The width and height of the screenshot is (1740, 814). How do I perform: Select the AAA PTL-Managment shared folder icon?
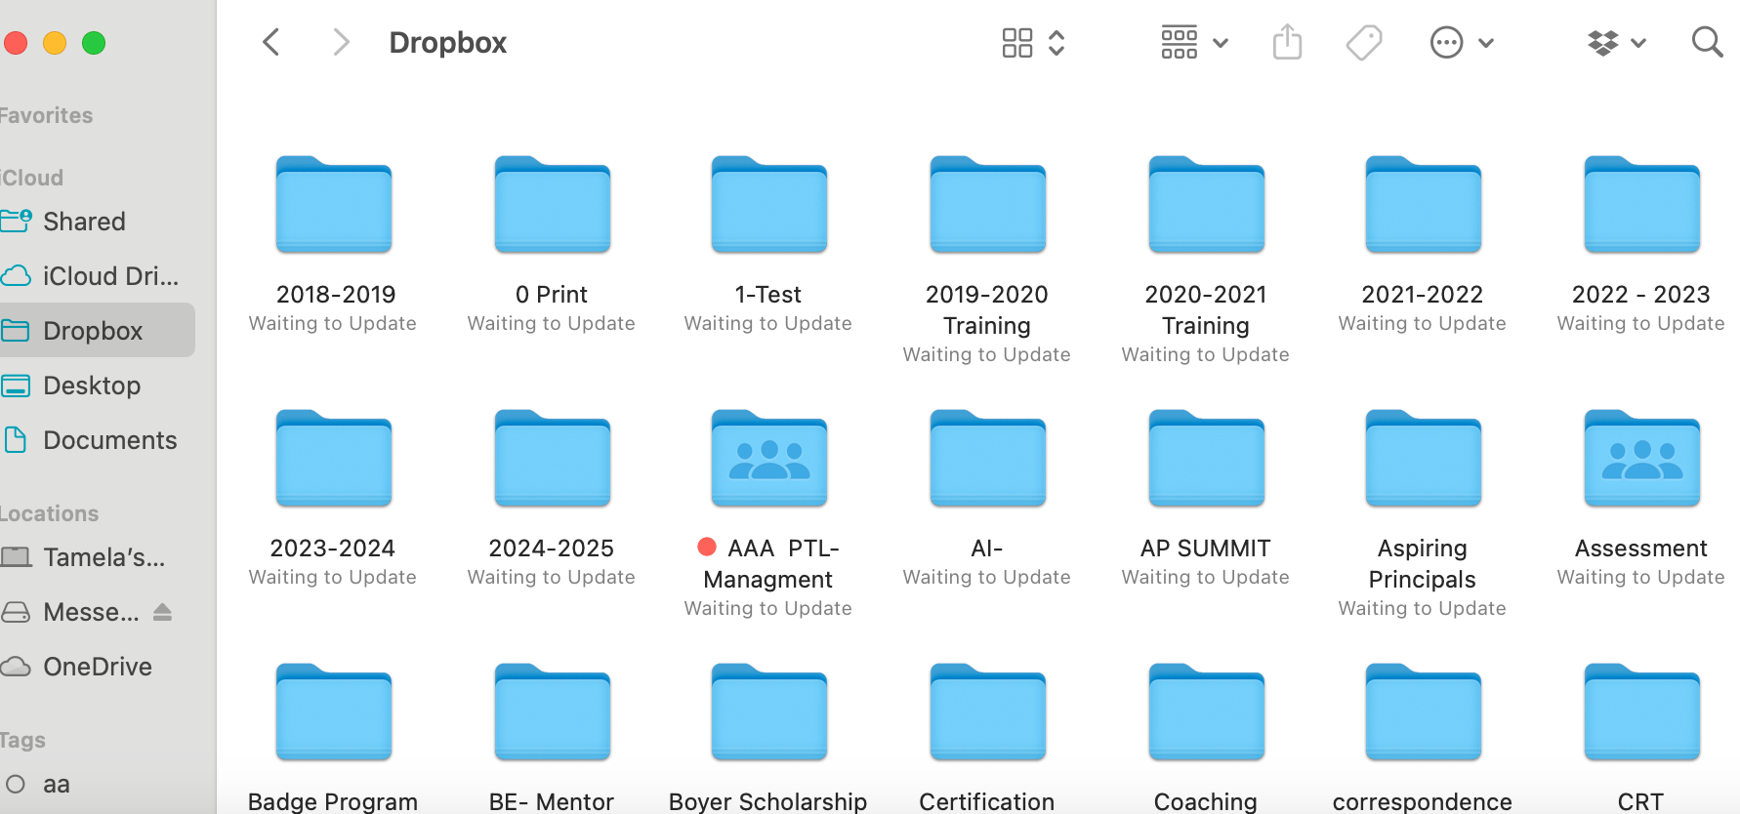769,459
